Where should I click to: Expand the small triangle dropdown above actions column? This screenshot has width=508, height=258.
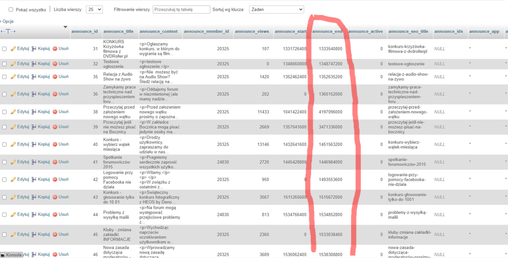click(x=65, y=27)
